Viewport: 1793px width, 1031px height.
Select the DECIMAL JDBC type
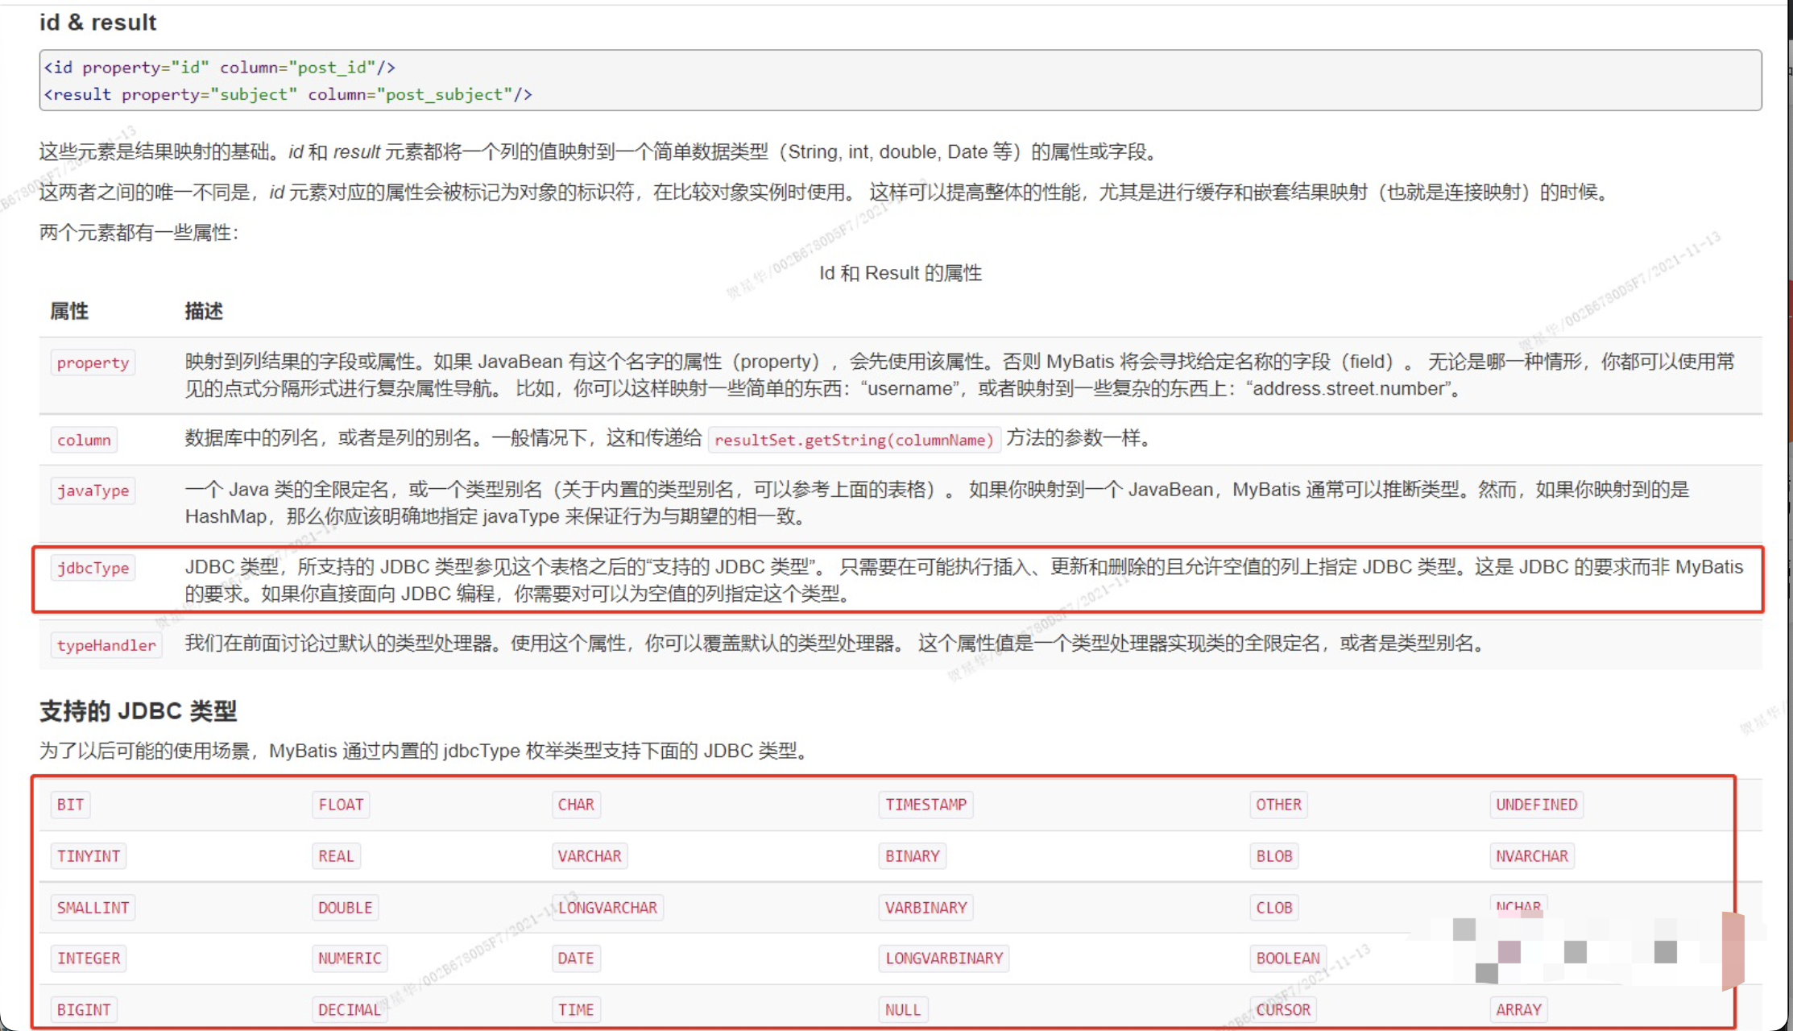click(349, 1009)
